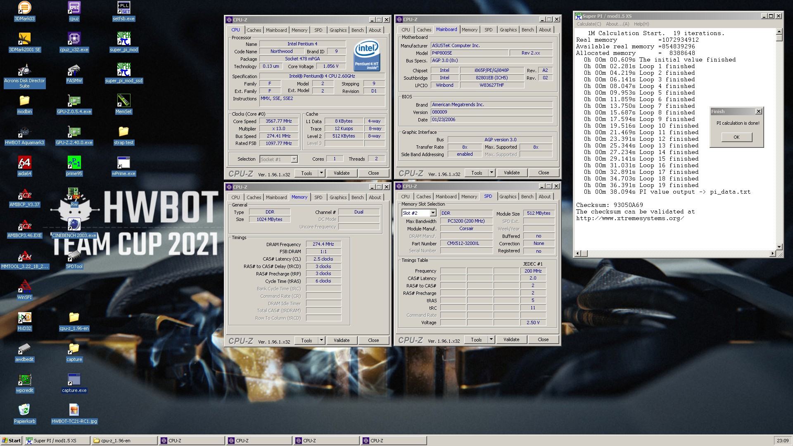Viewport: 793px width, 446px height.
Task: Open super_pi_mod desktop shortcut
Action: 123,42
